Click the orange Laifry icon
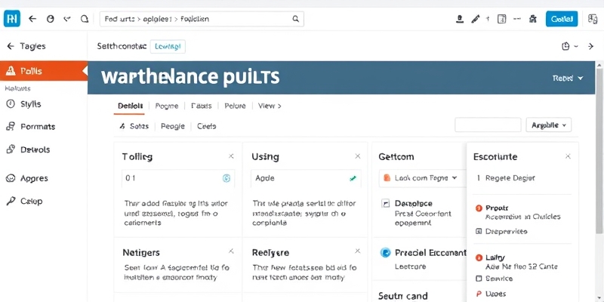 click(479, 257)
